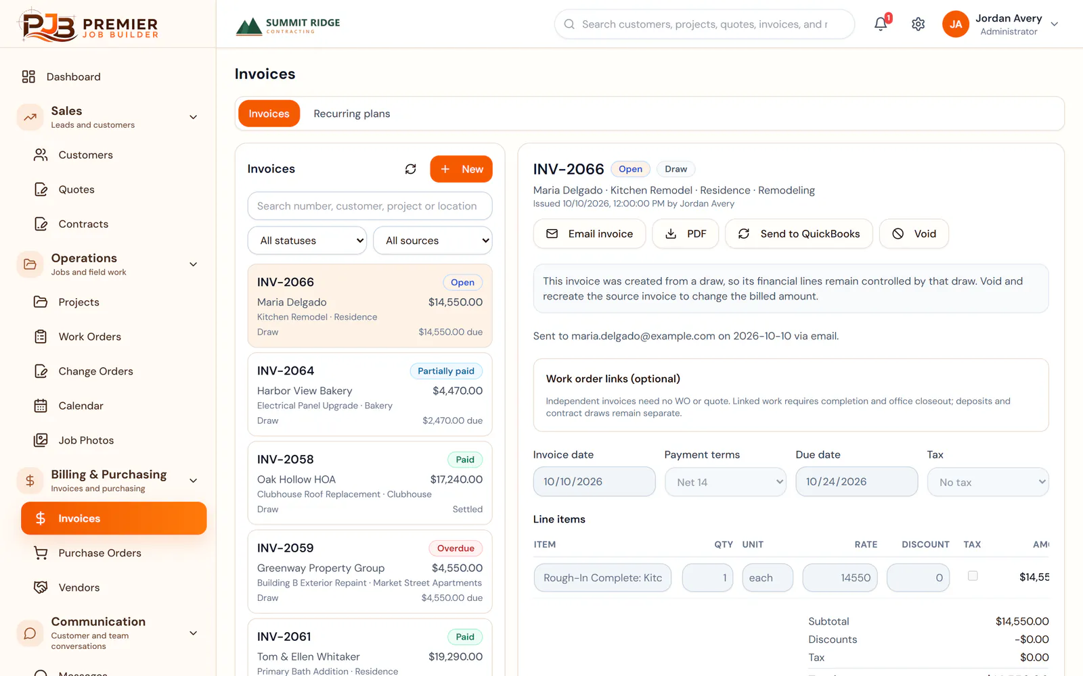Click the Premier Job Builder logo

click(x=88, y=25)
